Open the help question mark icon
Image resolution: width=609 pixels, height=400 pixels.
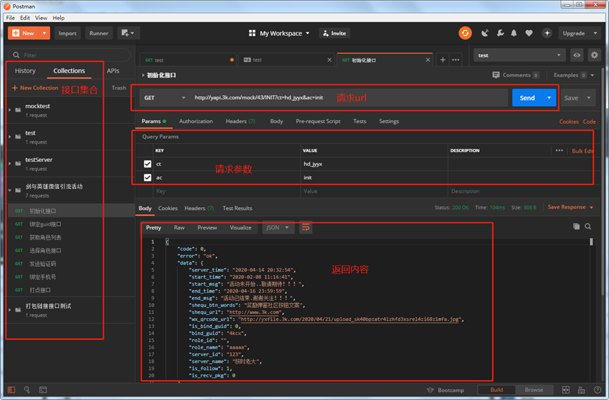click(x=597, y=390)
